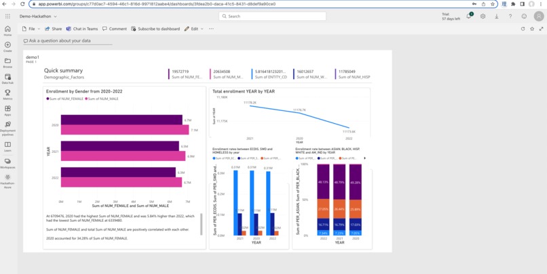Click the Sum of NUM_MALE legend swatch
The width and height of the screenshot is (547, 274).
pos(86,99)
